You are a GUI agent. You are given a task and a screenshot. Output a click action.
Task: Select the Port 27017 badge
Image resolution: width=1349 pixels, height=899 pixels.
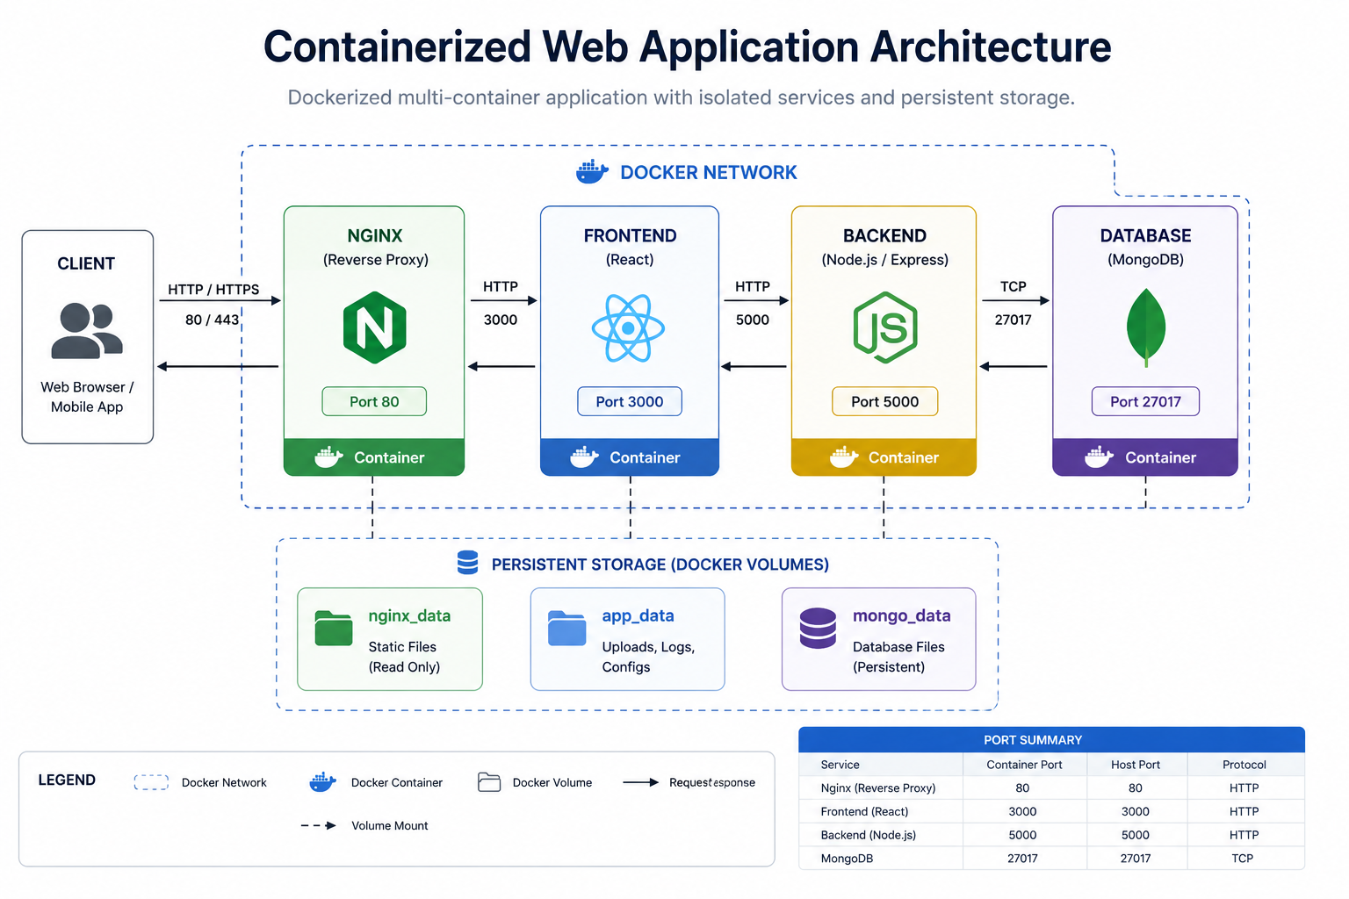tap(1145, 401)
